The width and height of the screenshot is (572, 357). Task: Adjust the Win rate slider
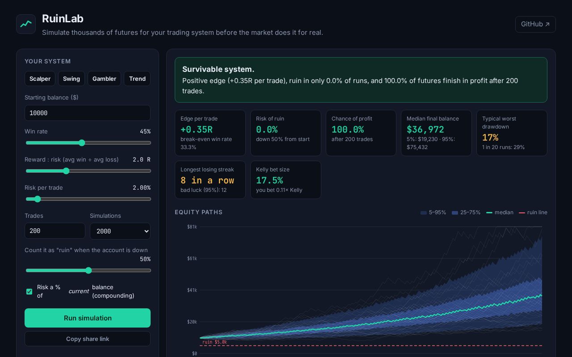88,143
